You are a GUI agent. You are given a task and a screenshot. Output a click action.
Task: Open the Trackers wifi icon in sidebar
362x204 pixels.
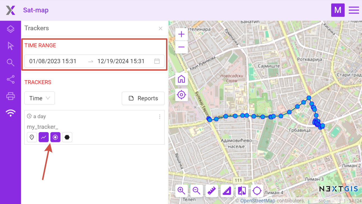tap(11, 113)
